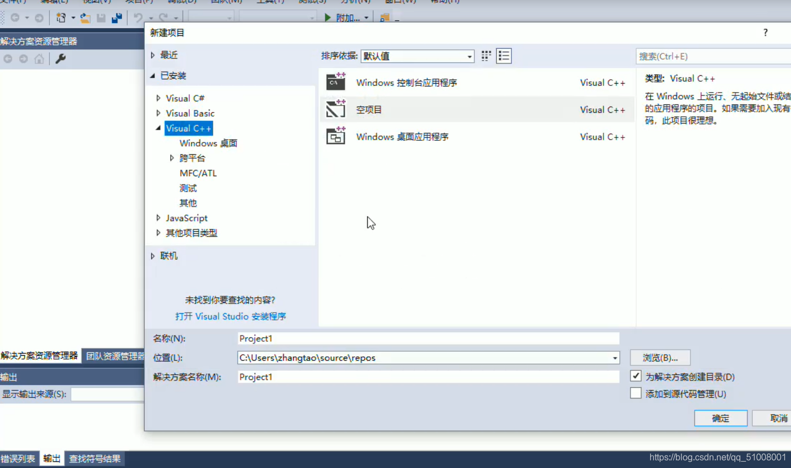This screenshot has width=791, height=468.
Task: Enable 添加到源代码管理 checkbox
Action: pos(635,393)
